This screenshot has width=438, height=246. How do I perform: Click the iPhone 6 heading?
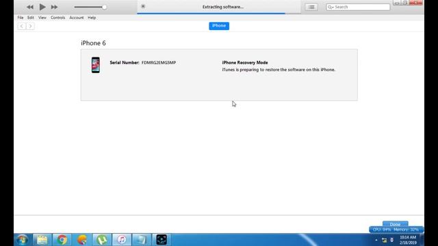coord(93,43)
